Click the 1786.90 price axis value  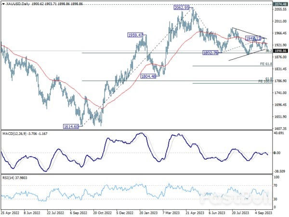point(280,81)
